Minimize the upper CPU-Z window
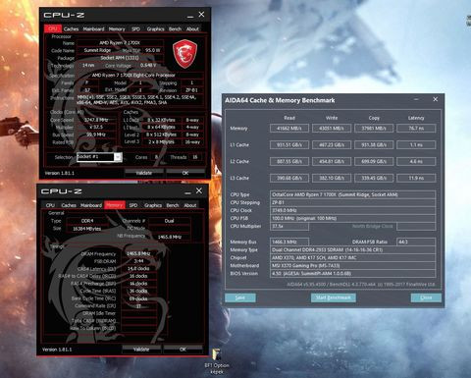471x378 pixels. (190, 16)
